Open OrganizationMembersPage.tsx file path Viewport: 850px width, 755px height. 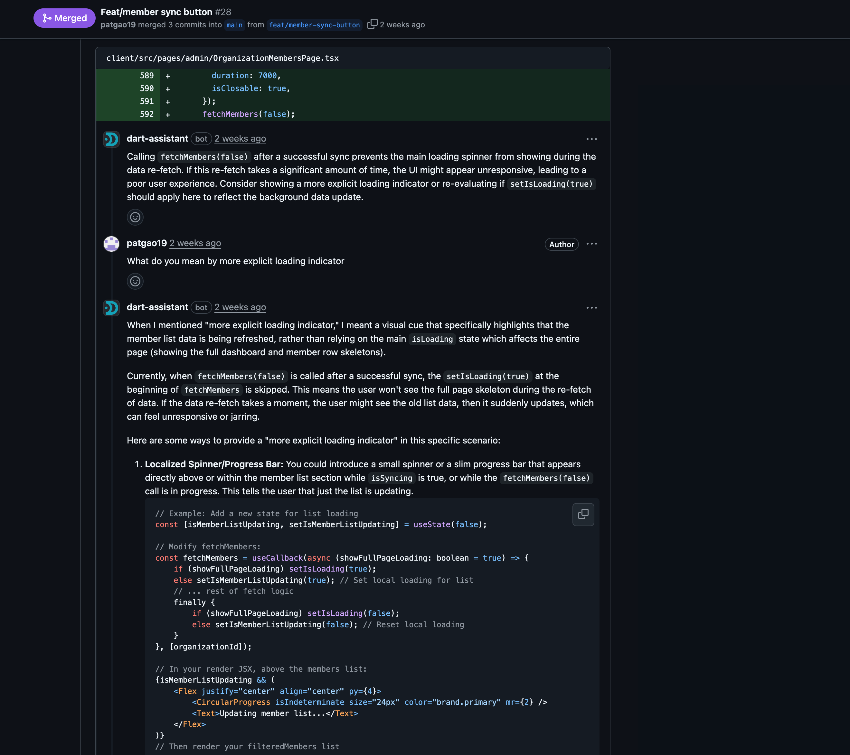coord(222,58)
